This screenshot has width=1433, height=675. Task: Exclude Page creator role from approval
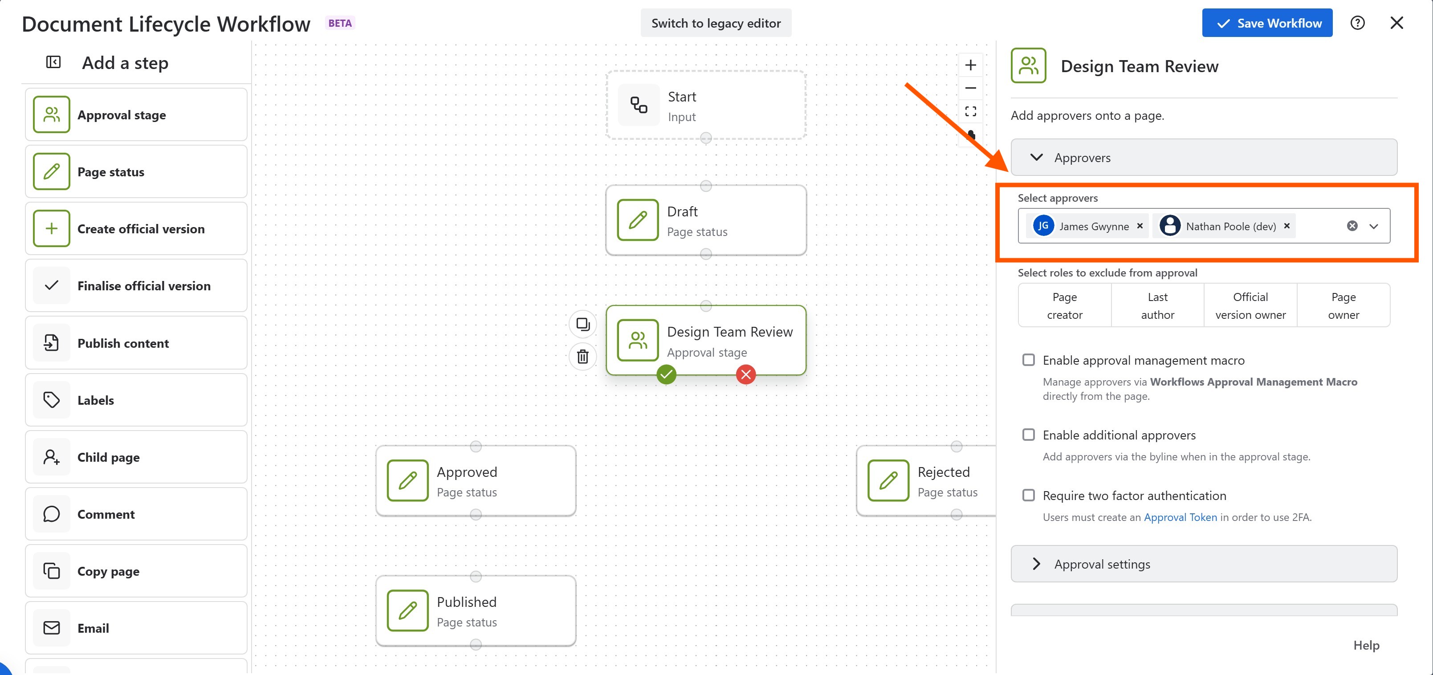click(x=1064, y=306)
